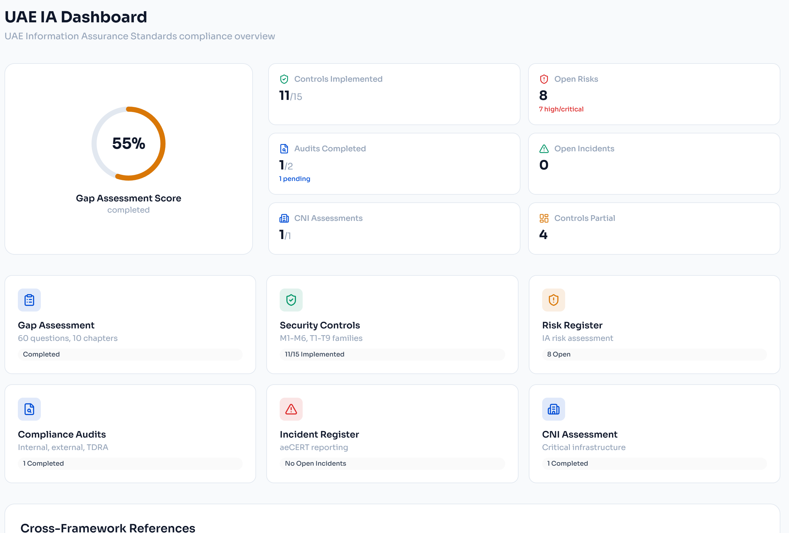789x533 pixels.
Task: Click the Incident Register red warning icon
Action: tap(291, 409)
